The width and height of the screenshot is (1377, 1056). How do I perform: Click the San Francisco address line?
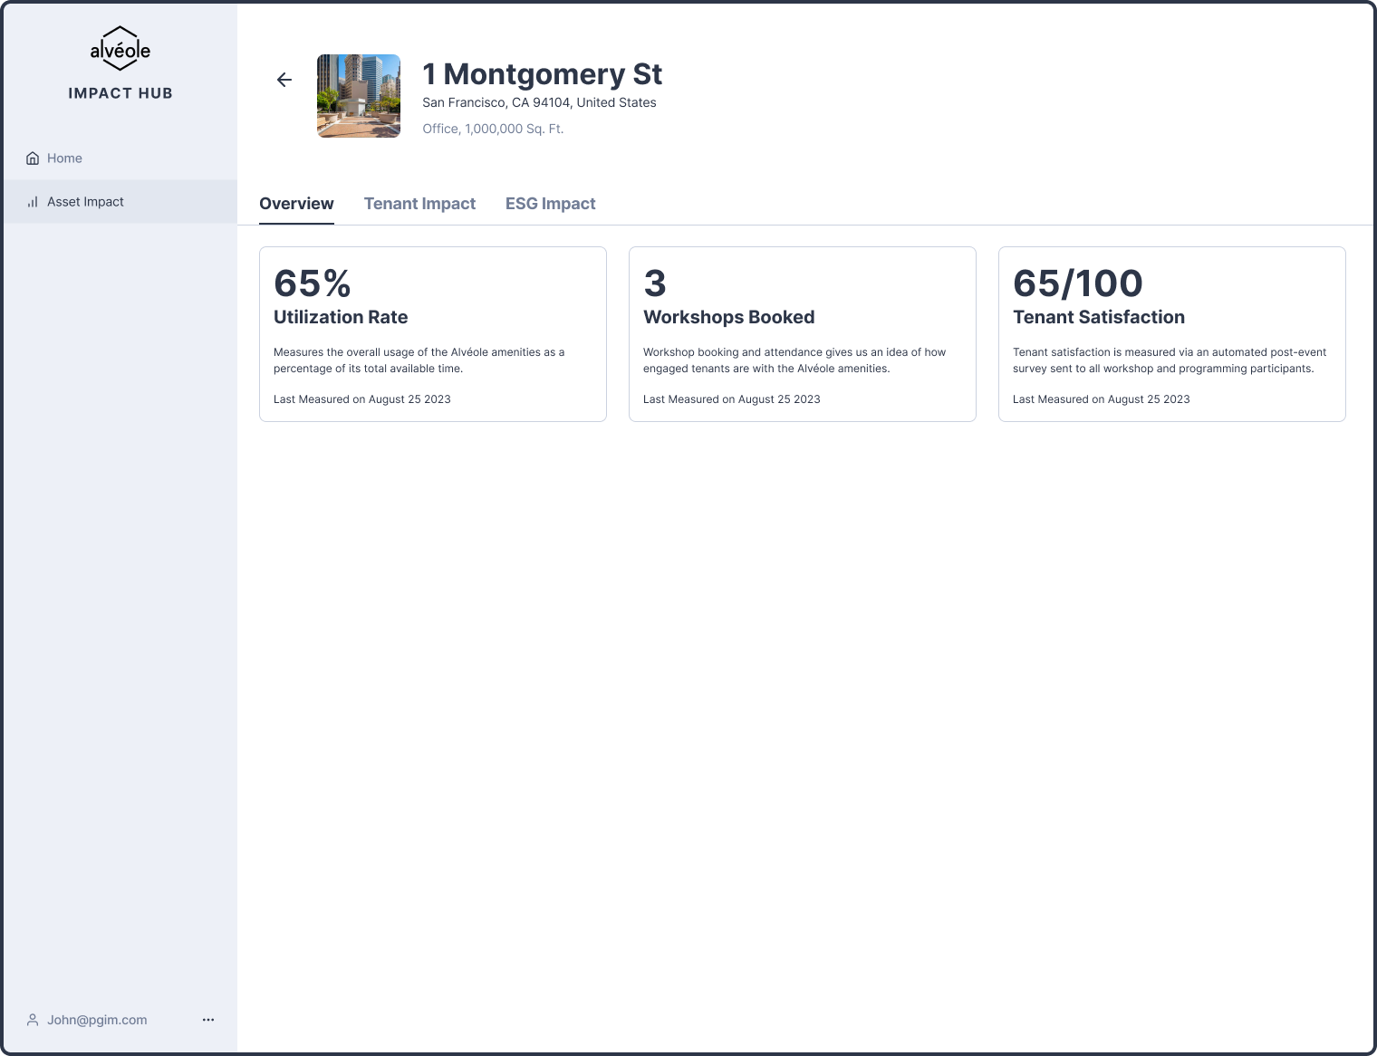click(539, 102)
